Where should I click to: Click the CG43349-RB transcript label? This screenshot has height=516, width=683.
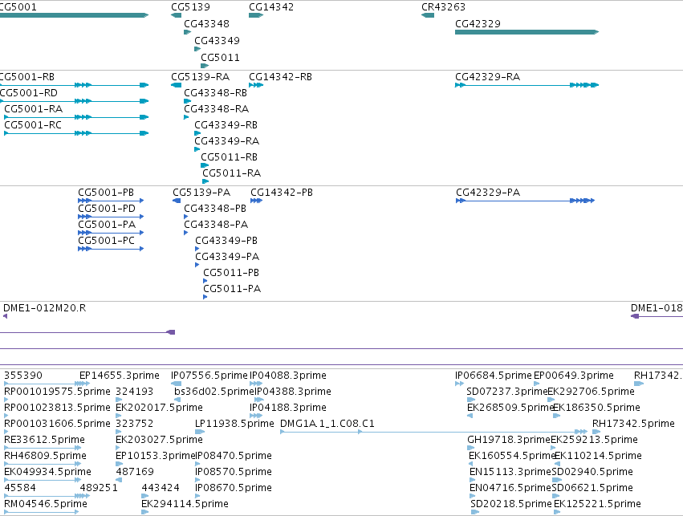226,125
